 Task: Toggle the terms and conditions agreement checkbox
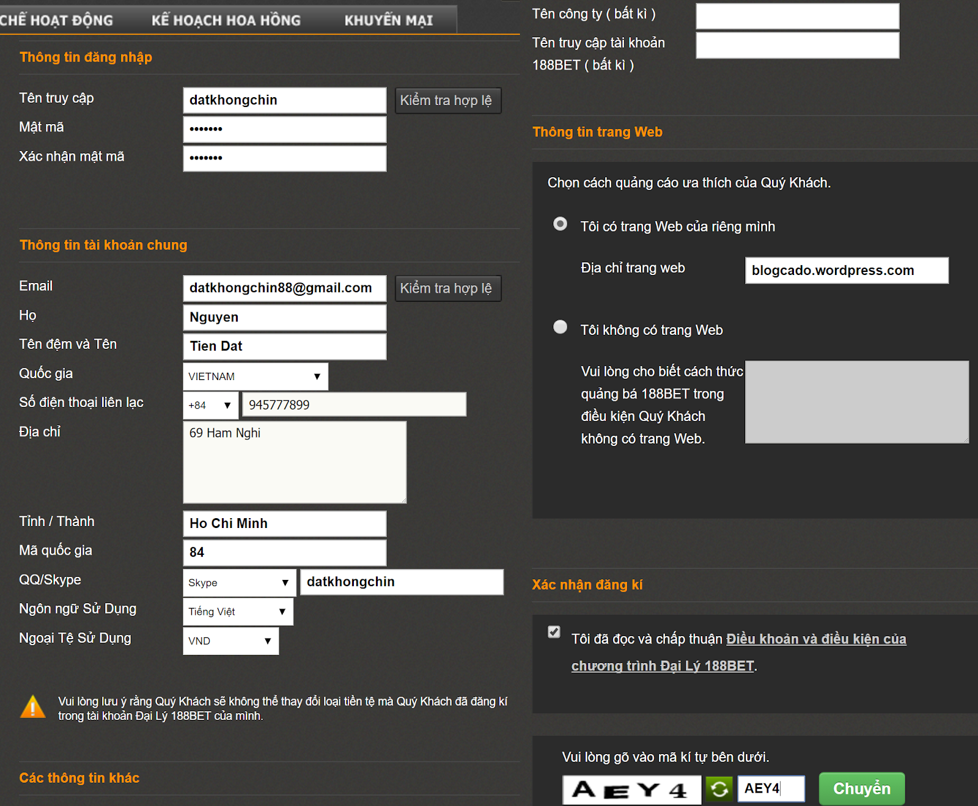(x=554, y=632)
